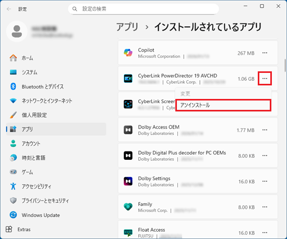Screen dimensions: 287x239
Task: Click the 時刻と言語 globe clock icon
Action: pyautogui.click(x=13, y=158)
